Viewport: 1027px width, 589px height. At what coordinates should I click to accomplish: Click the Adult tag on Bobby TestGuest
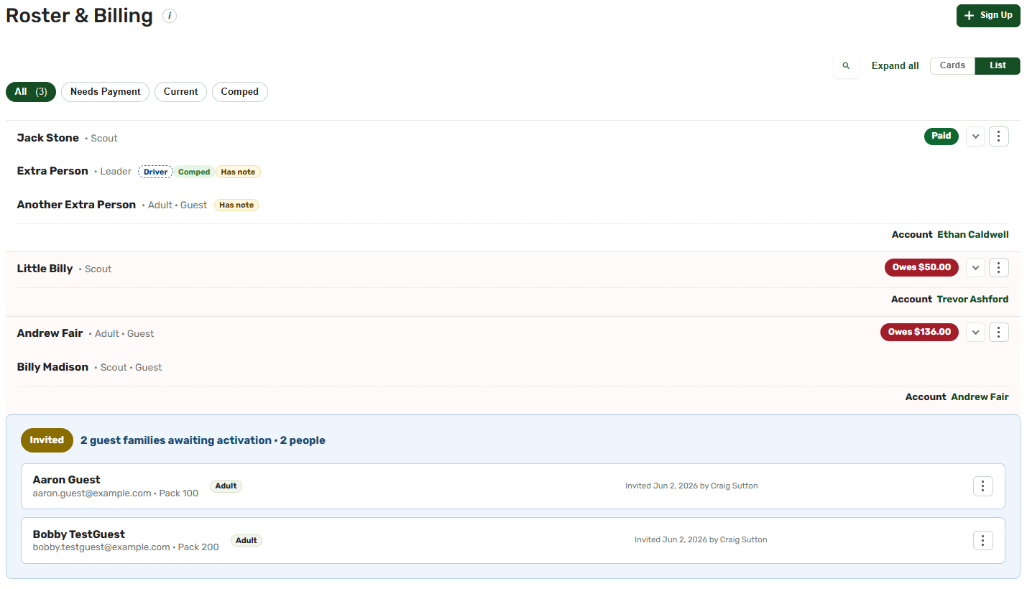[247, 541]
